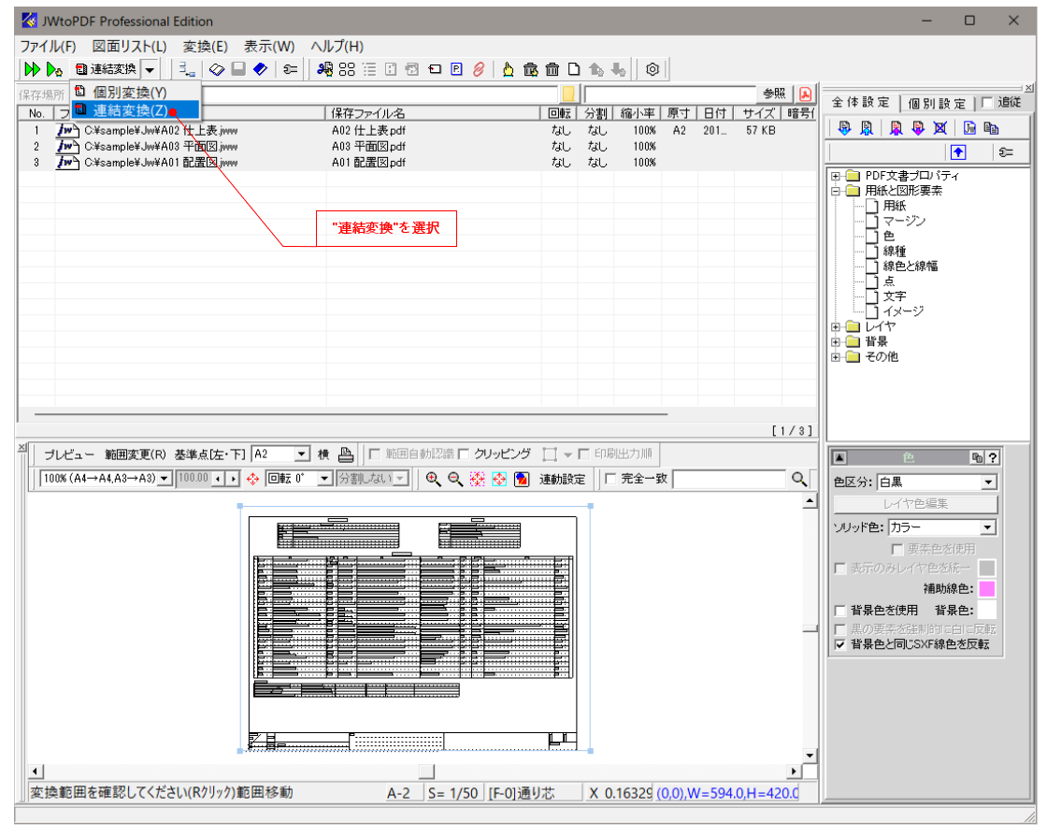The image size is (1047, 836).
Task: Click the 連動設定 button
Action: click(563, 479)
